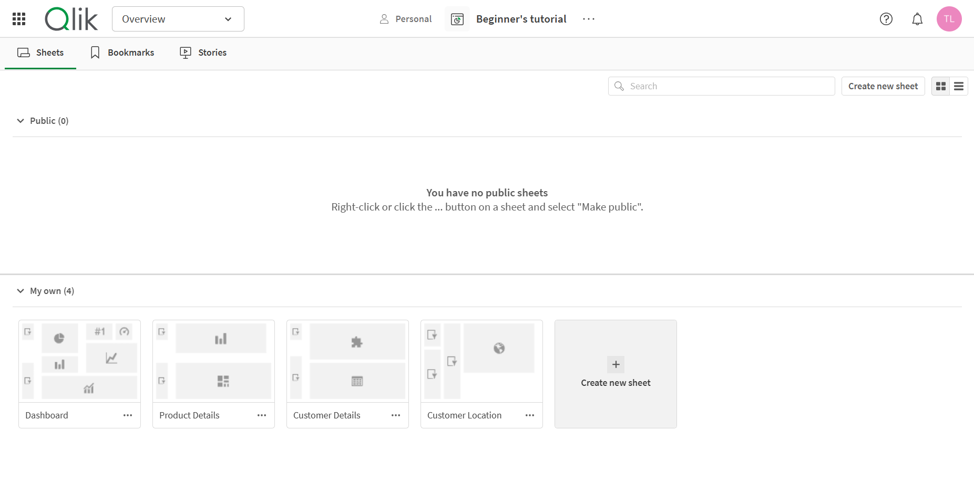This screenshot has width=974, height=504.
Task: Click the Product Details sheet title
Action: (189, 415)
